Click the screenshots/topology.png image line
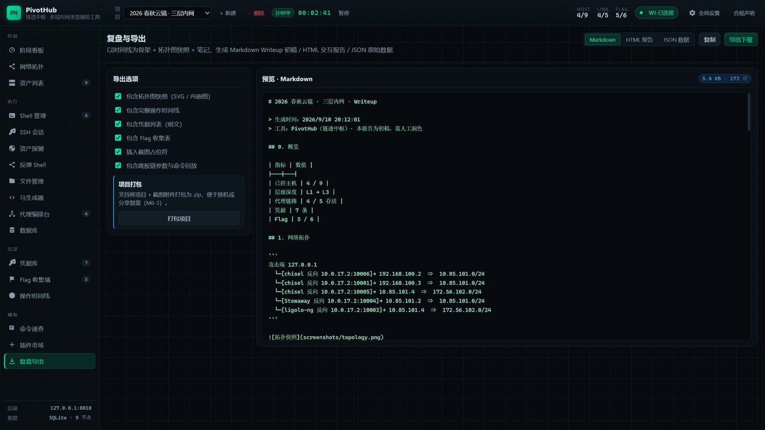This screenshot has height=430, width=765. [326, 337]
